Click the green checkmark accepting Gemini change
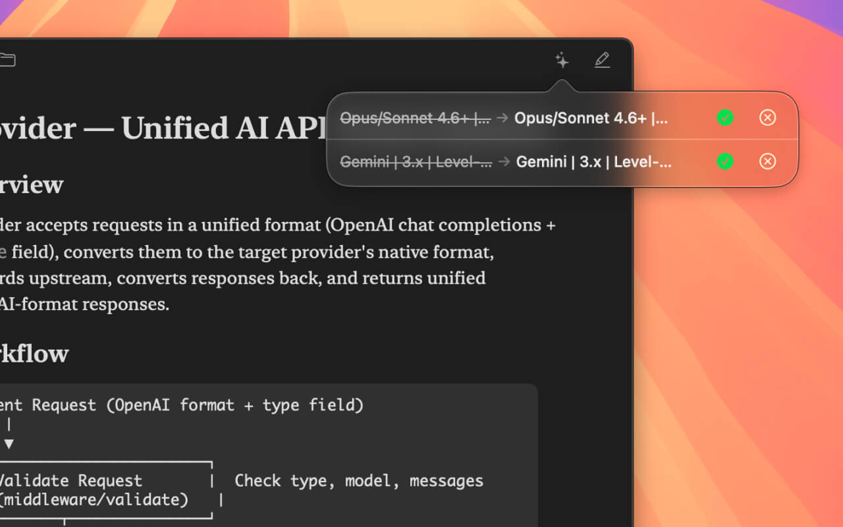Image resolution: width=843 pixels, height=527 pixels. 725,161
